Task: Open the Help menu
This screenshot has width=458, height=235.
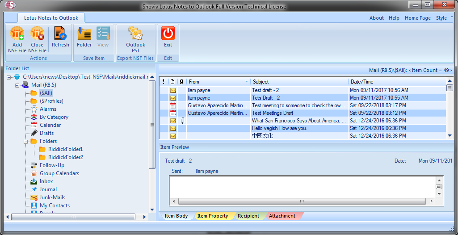Action: pos(394,18)
